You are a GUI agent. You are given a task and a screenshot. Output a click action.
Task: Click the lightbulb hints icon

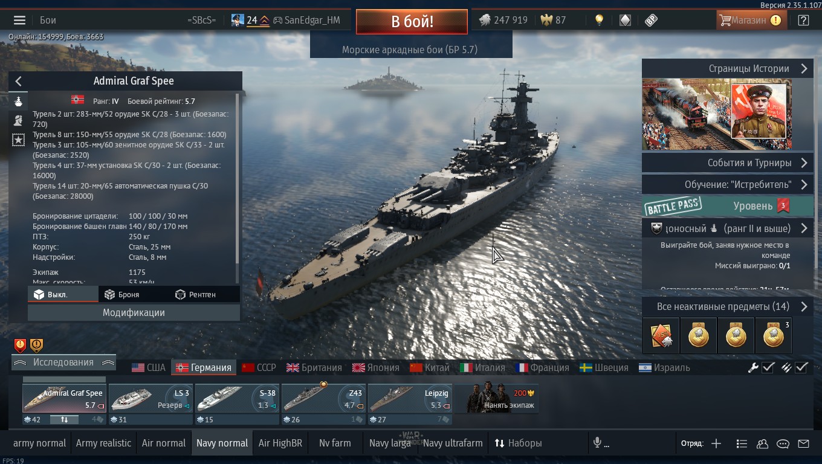point(599,20)
